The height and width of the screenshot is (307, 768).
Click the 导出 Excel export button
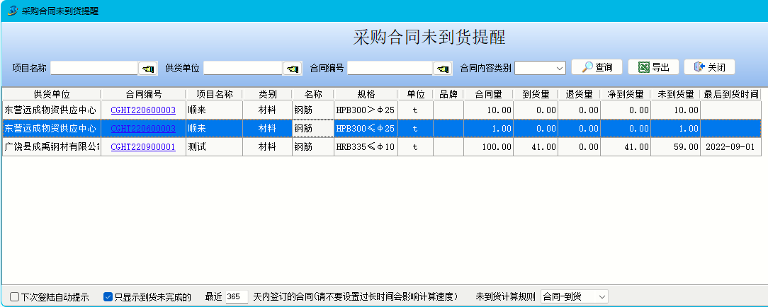coord(653,67)
